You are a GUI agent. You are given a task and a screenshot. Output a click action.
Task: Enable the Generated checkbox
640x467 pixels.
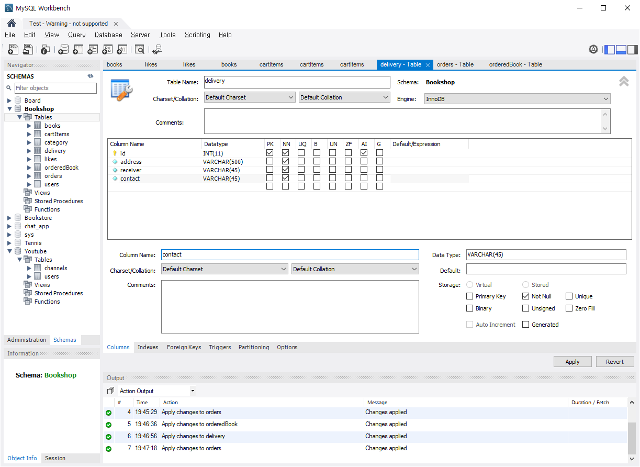[526, 325]
